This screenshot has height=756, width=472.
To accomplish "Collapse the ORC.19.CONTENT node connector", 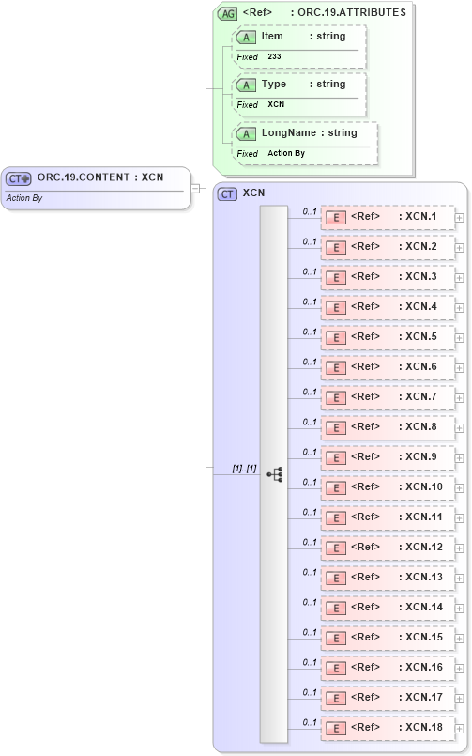I will click(x=195, y=189).
